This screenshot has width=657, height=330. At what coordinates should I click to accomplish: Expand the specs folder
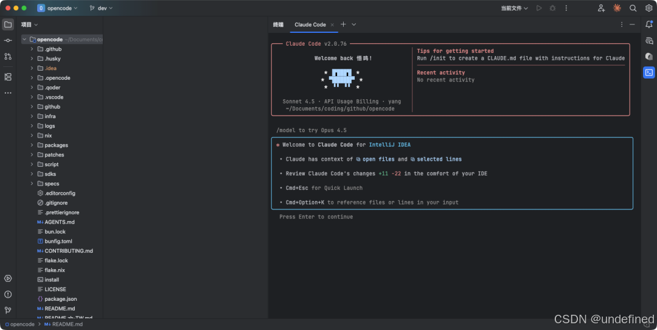(x=32, y=184)
